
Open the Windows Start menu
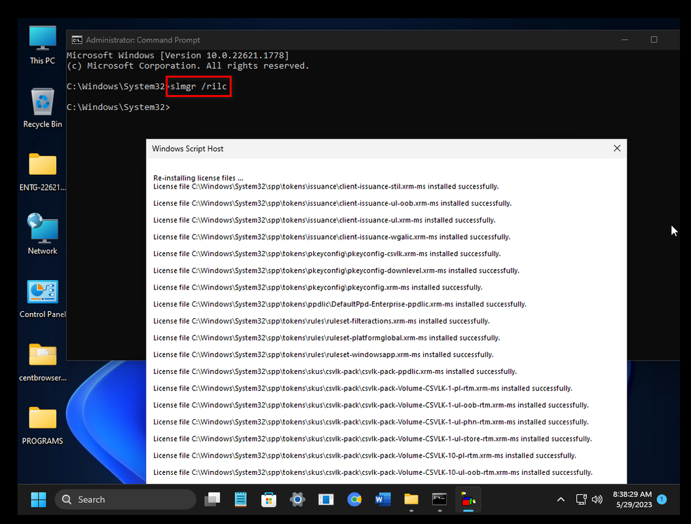coord(39,499)
